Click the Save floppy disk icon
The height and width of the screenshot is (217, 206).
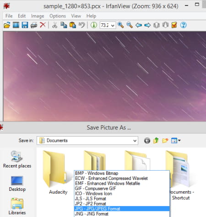(25, 25)
